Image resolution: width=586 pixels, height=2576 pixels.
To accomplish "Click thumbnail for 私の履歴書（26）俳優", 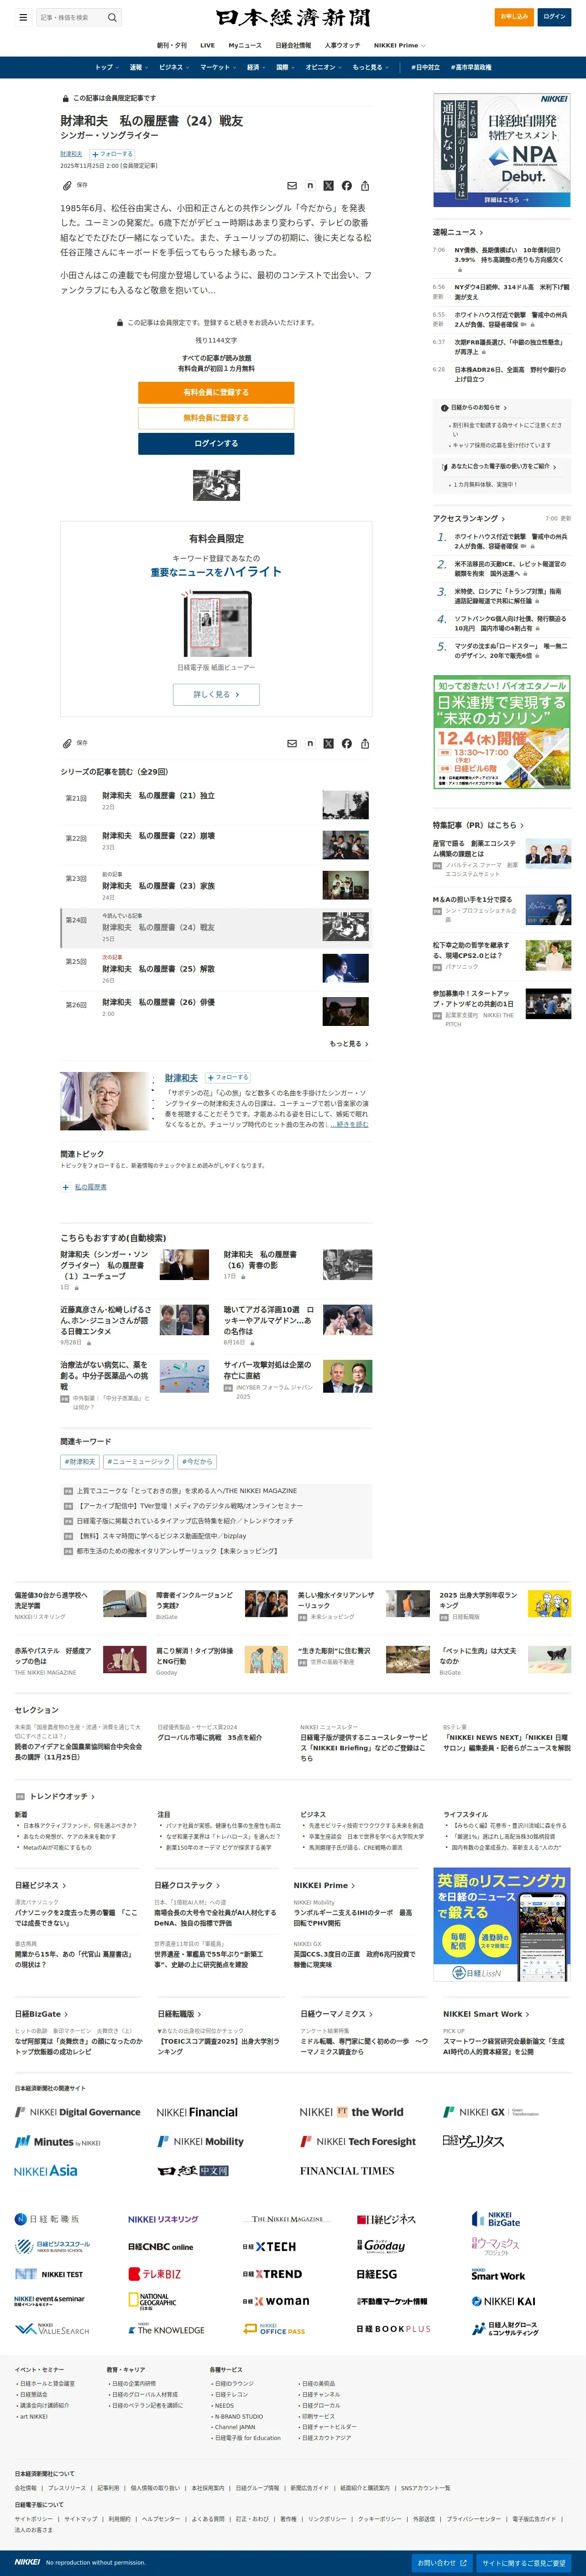I will tap(345, 1011).
